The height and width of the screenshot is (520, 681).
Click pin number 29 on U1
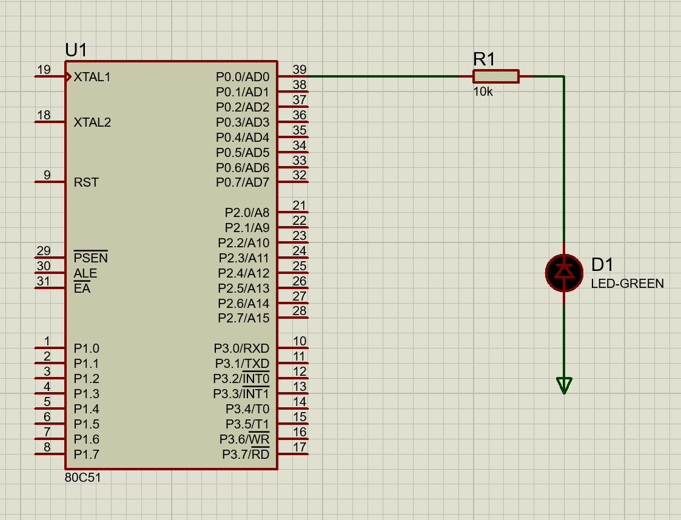(x=44, y=251)
